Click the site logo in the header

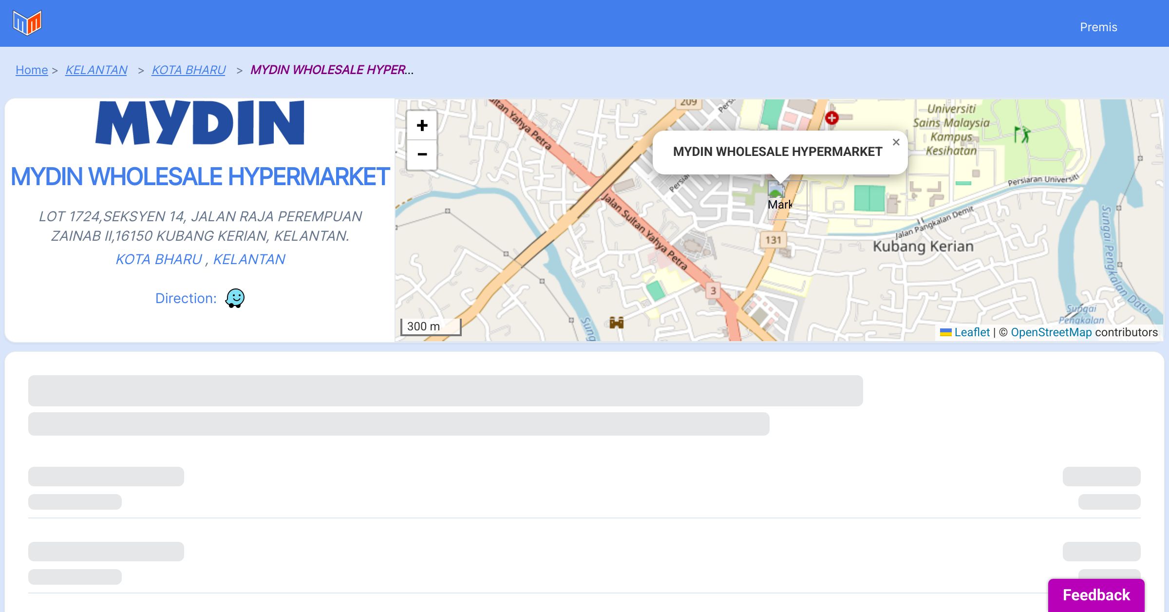27,23
